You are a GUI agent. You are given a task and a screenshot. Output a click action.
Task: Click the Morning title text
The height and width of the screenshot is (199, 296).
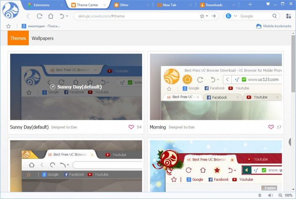pyautogui.click(x=158, y=127)
